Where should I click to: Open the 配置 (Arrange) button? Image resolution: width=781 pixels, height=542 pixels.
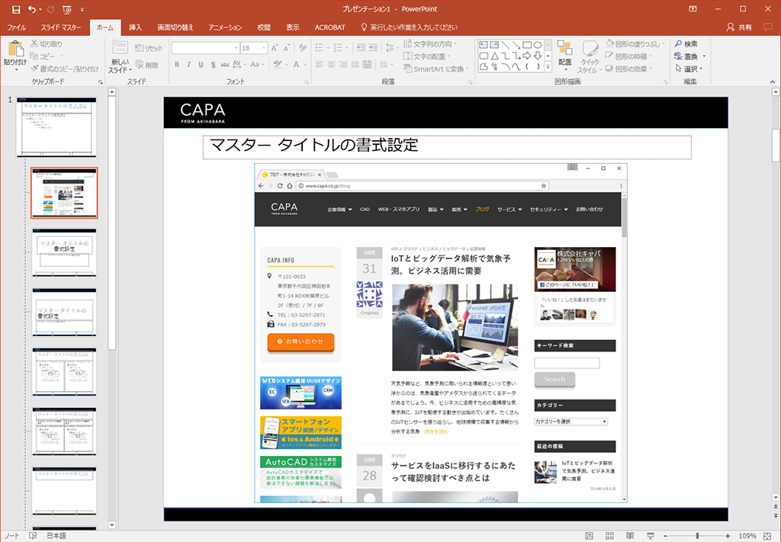(x=565, y=56)
